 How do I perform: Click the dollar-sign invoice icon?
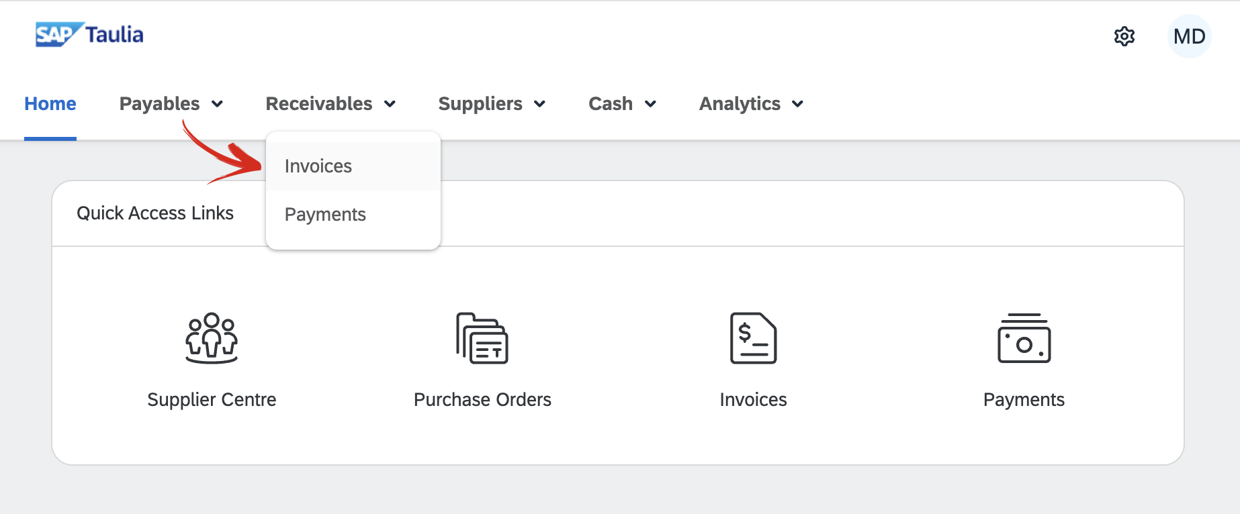point(753,339)
